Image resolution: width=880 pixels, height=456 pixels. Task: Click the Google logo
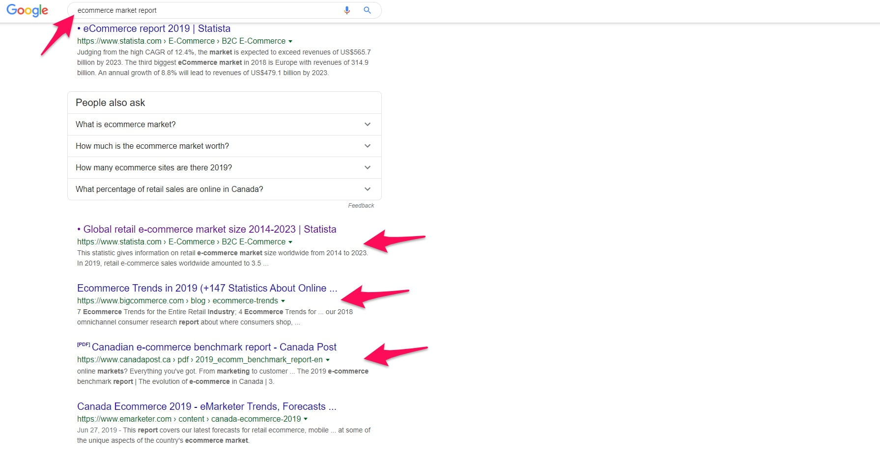pos(27,10)
